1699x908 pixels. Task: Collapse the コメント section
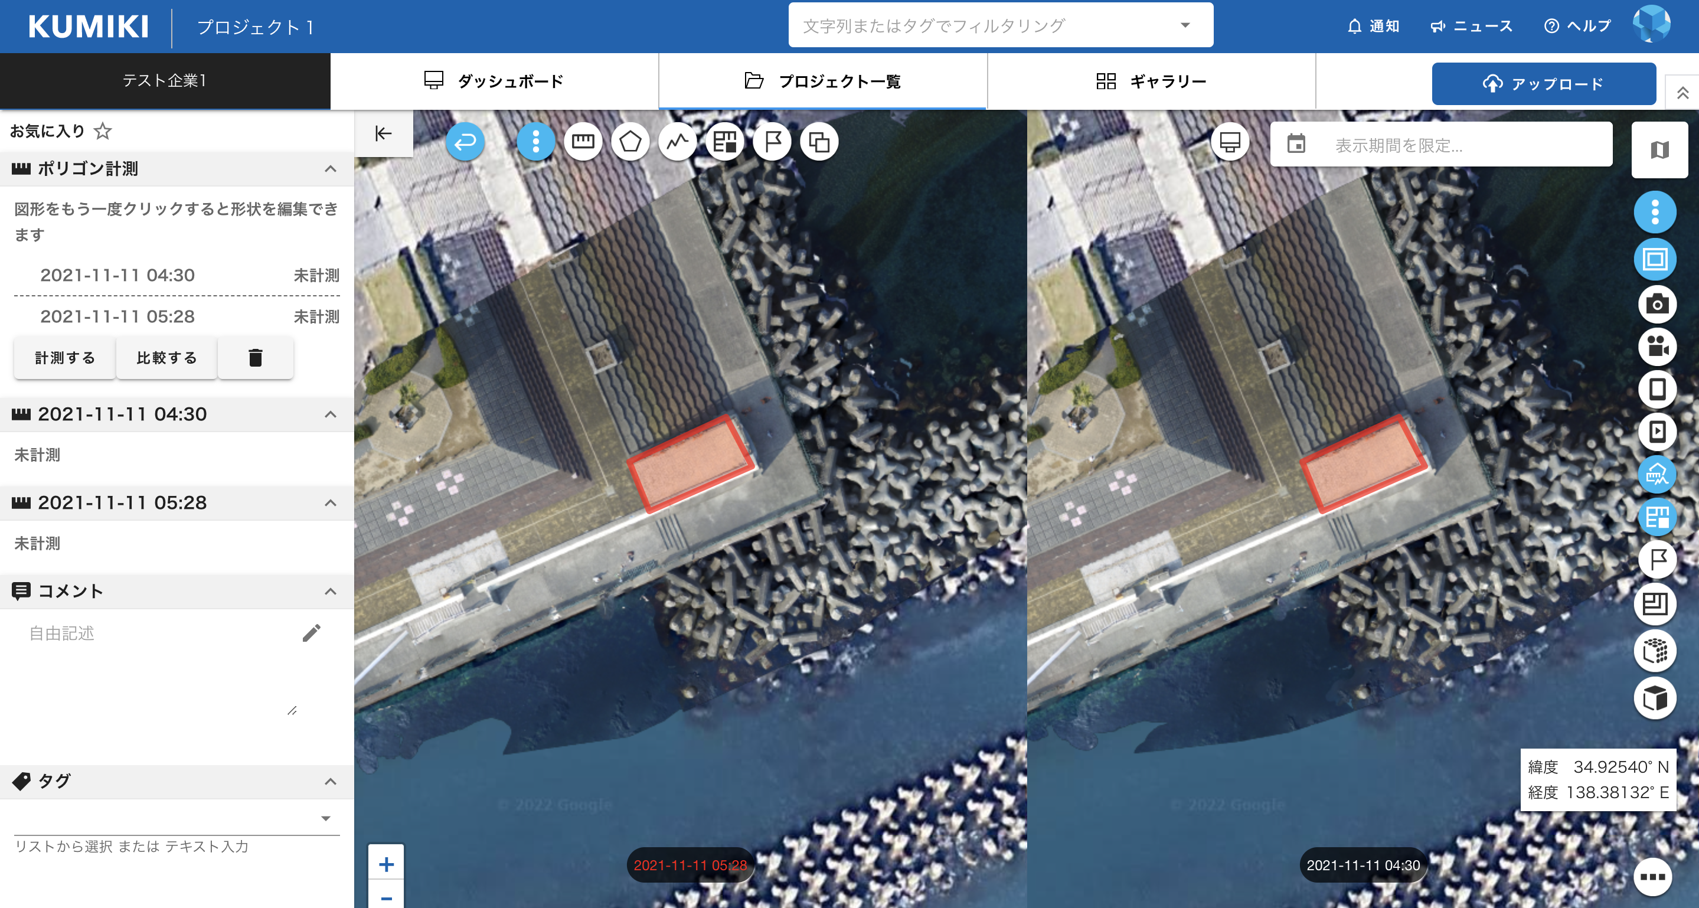[x=331, y=592]
